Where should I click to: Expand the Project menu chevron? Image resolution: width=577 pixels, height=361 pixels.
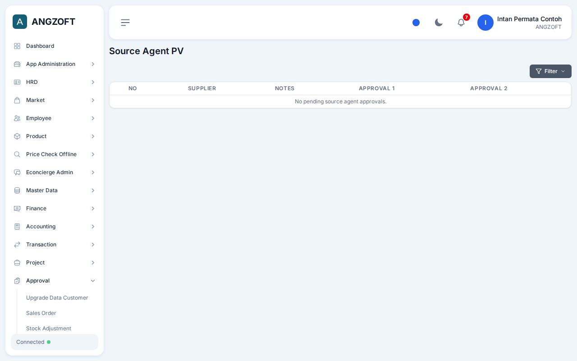[x=93, y=263]
